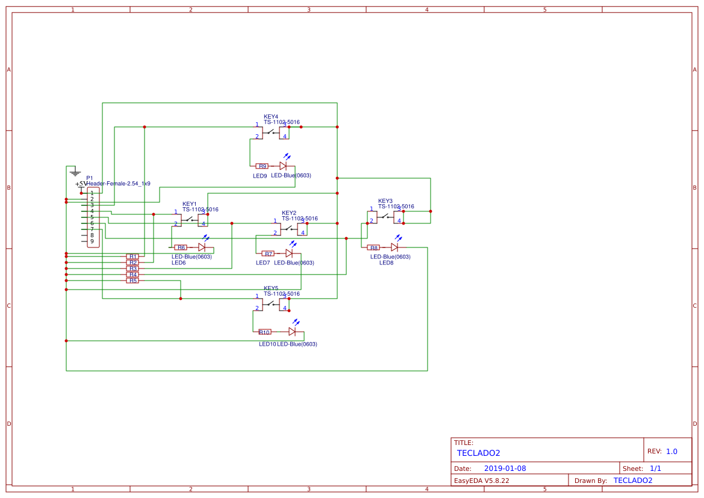
Task: Select the KEY3 switch symbol
Action: tap(385, 217)
